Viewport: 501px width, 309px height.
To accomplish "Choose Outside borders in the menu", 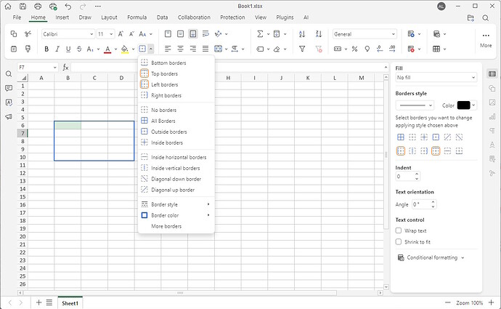I will click(168, 132).
